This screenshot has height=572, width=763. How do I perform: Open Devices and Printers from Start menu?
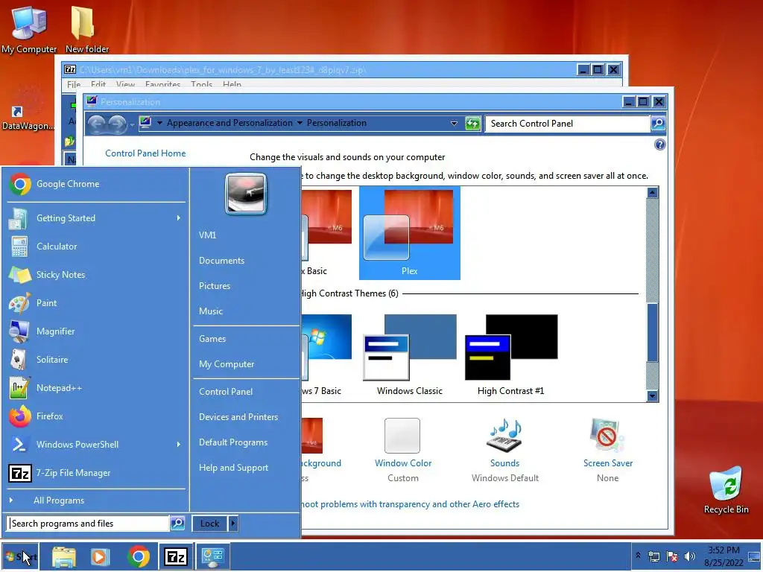238,417
